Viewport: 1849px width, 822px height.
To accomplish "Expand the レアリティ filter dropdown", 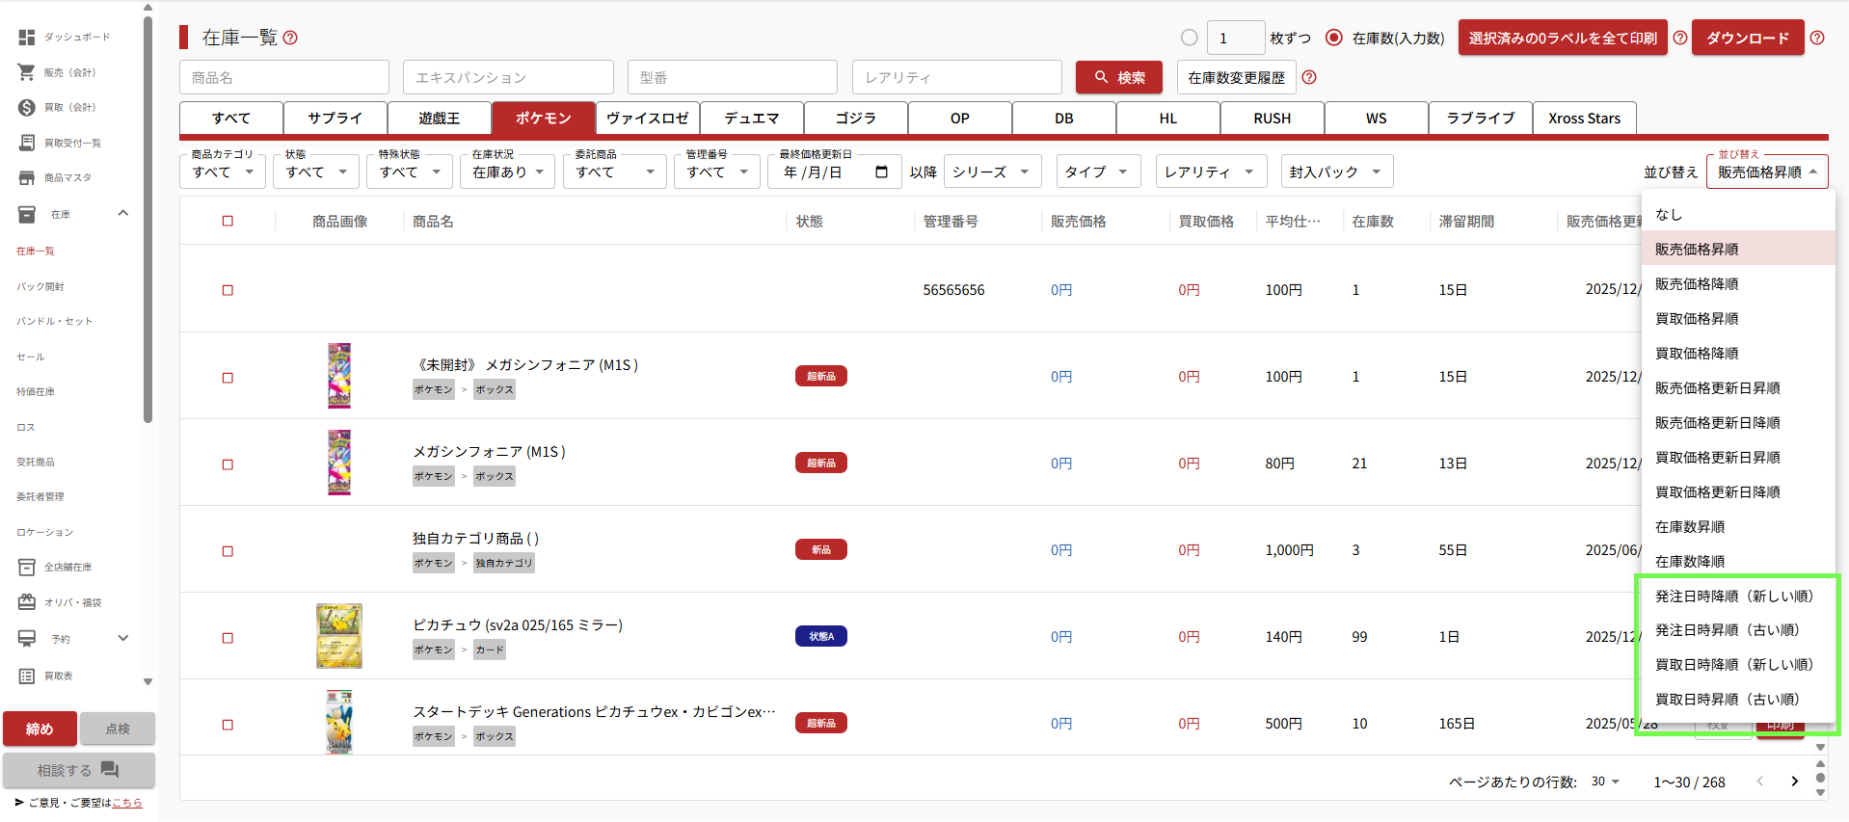I will pyautogui.click(x=1210, y=172).
